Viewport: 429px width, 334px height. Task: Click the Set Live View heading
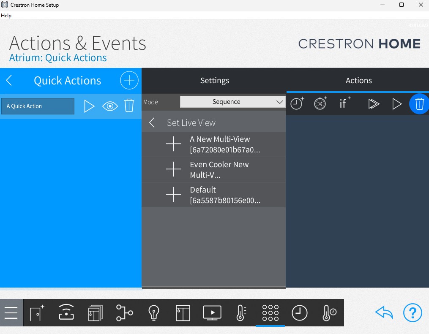[191, 123]
